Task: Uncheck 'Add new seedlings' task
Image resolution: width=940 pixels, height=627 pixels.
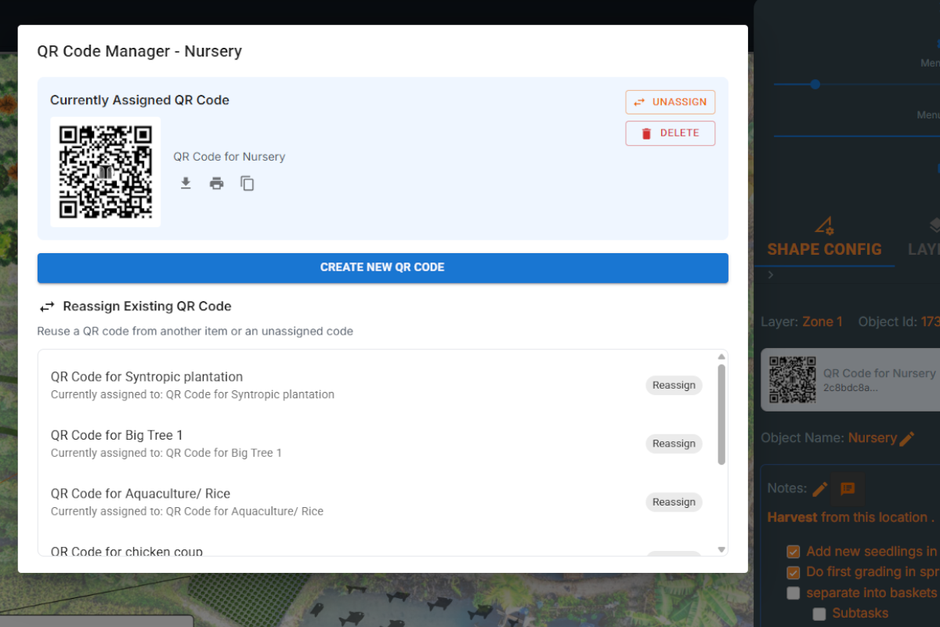Action: click(x=794, y=551)
